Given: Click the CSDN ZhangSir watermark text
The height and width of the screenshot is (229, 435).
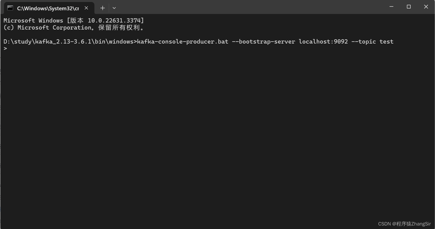Looking at the screenshot, I should click(404, 224).
